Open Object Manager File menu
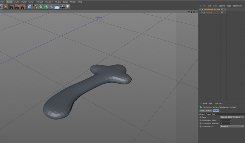 pyautogui.click(x=204, y=6)
